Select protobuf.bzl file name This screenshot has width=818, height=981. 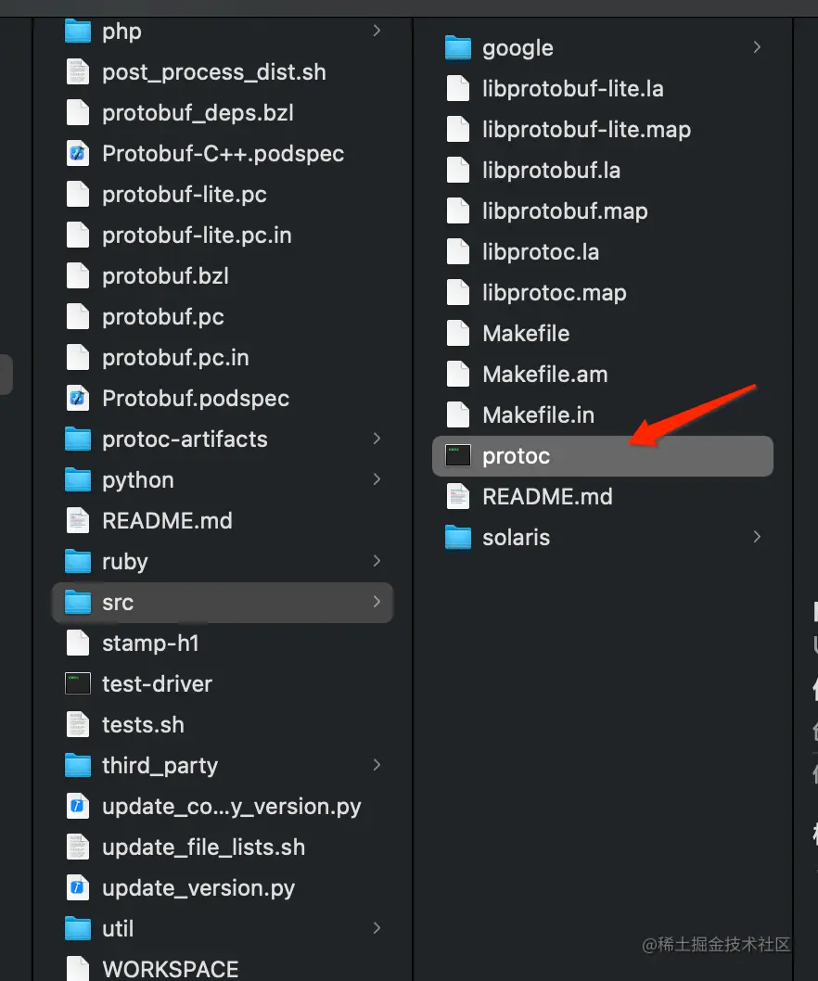tap(166, 276)
